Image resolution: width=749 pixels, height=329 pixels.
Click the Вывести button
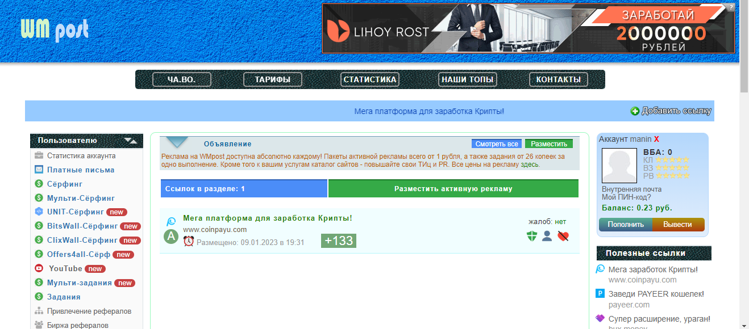click(x=678, y=224)
